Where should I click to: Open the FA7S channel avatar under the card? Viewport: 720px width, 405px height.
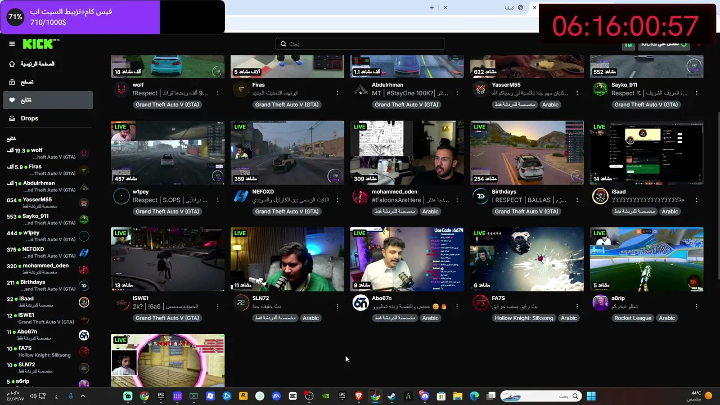tap(480, 303)
